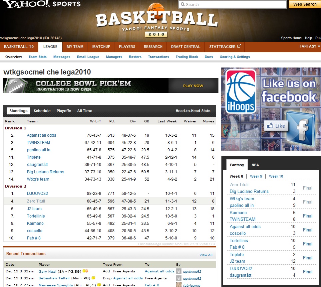Click ugobond62's avatar in the first transaction row
321x287 pixels.
179,271
